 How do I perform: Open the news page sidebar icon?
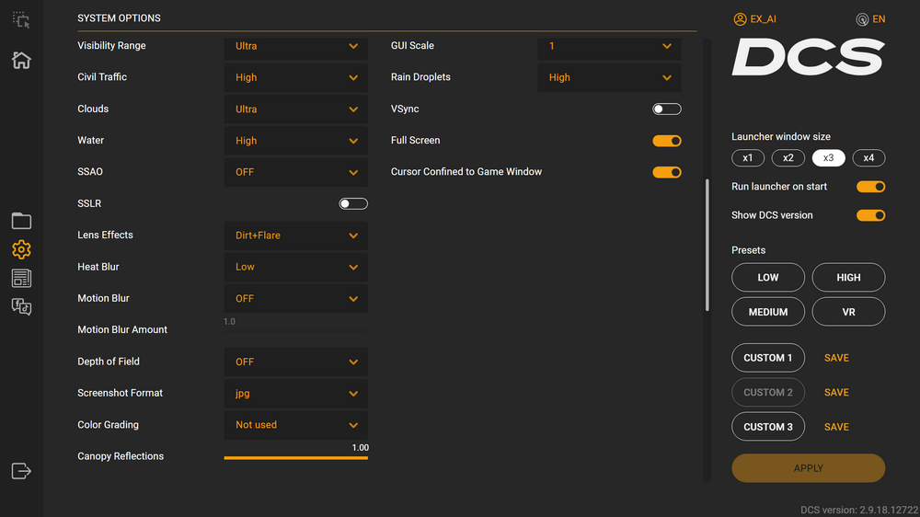[x=21, y=278]
